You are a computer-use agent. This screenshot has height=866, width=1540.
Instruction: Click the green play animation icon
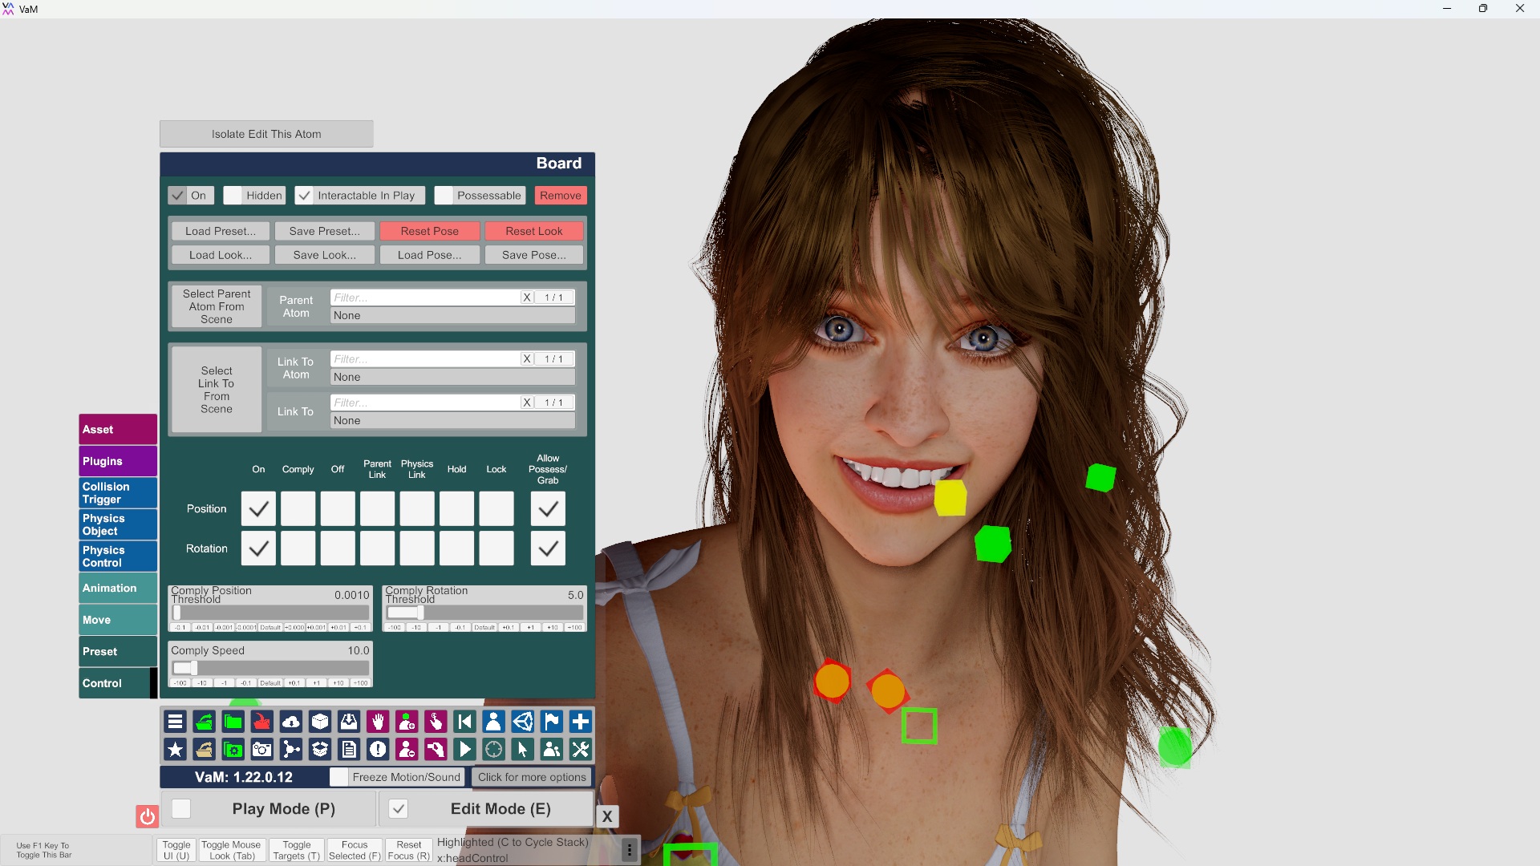(464, 750)
